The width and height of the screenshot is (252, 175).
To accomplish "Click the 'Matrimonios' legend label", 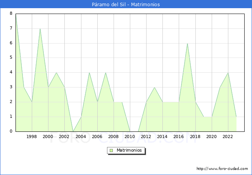I will [129, 150].
